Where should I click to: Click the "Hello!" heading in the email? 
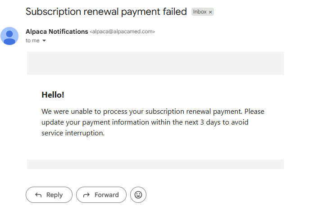(x=53, y=94)
